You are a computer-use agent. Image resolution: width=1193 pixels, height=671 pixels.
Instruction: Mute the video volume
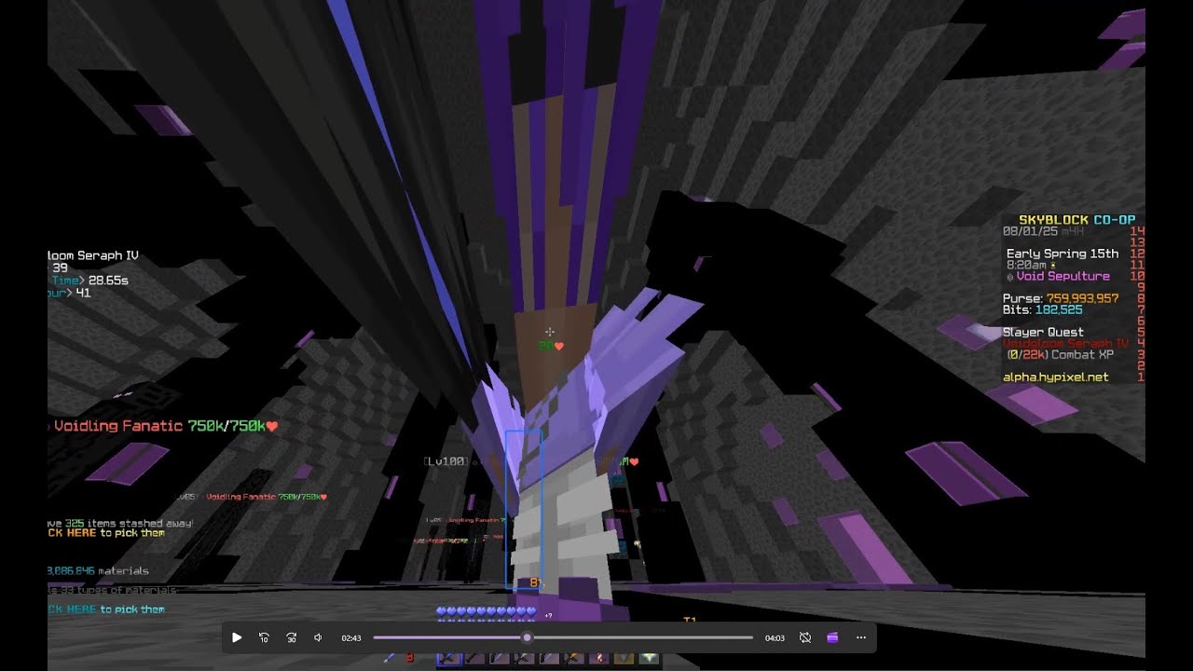[x=318, y=637]
